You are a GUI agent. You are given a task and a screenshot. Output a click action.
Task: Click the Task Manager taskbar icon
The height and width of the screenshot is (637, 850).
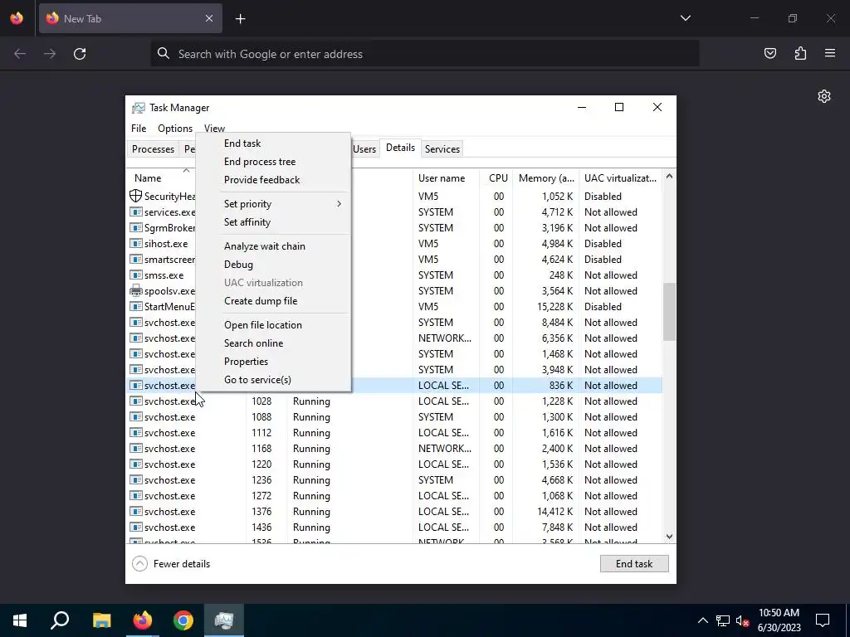pos(224,620)
